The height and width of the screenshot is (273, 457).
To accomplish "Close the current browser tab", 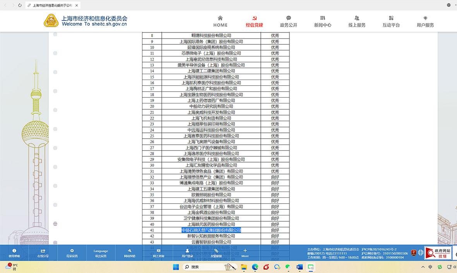I will pyautogui.click(x=77, y=5).
